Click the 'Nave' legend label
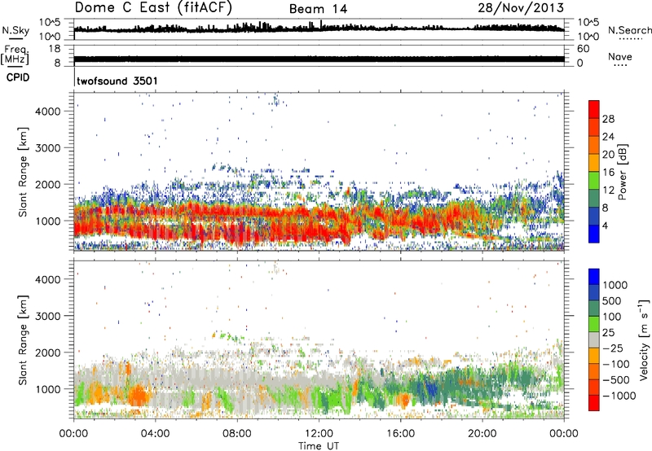 click(620, 56)
